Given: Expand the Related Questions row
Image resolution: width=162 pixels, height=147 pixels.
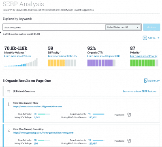Looking at the screenshot, I should click(81, 91).
